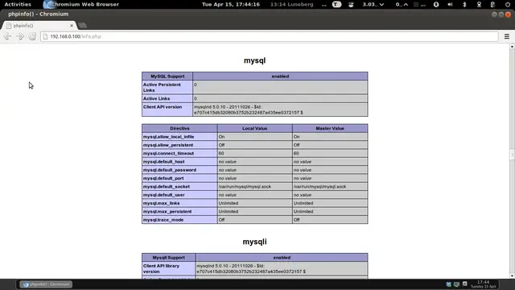Viewport: 515px width, 290px height.
Task: Click the scrollbar up arrow
Action: point(512,47)
